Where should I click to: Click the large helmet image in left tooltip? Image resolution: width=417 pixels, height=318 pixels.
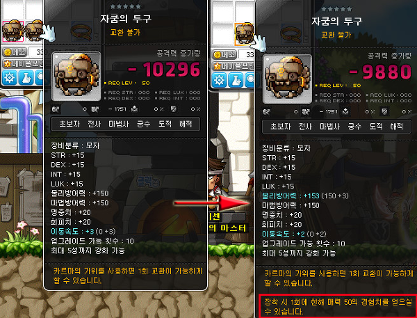(76, 76)
